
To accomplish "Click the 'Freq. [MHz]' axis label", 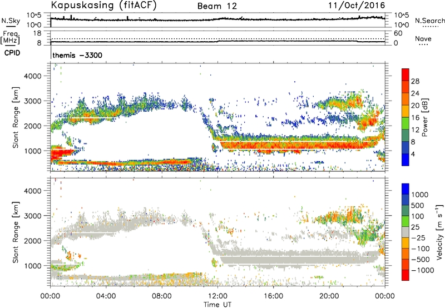I will coord(10,37).
